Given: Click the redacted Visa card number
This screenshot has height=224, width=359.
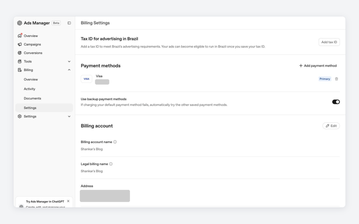Looking at the screenshot, I should click(102, 82).
